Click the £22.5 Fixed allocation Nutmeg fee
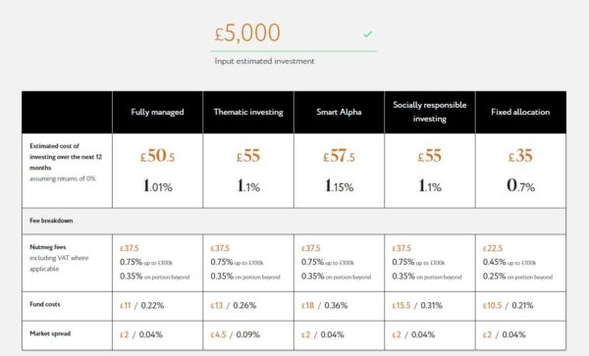Screen dimensions: 589x356 click(x=493, y=248)
